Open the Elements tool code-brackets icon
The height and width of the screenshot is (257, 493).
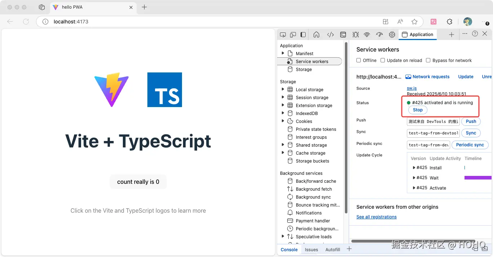point(330,35)
